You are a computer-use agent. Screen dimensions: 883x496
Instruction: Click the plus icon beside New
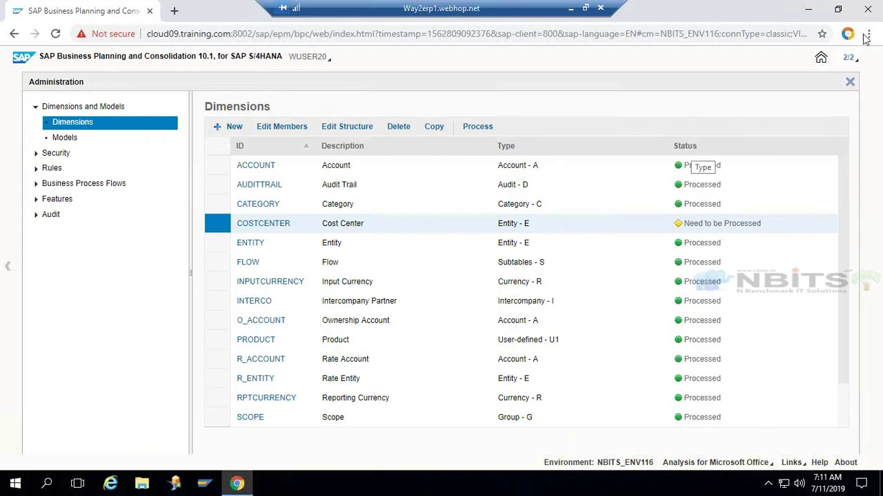click(x=217, y=127)
